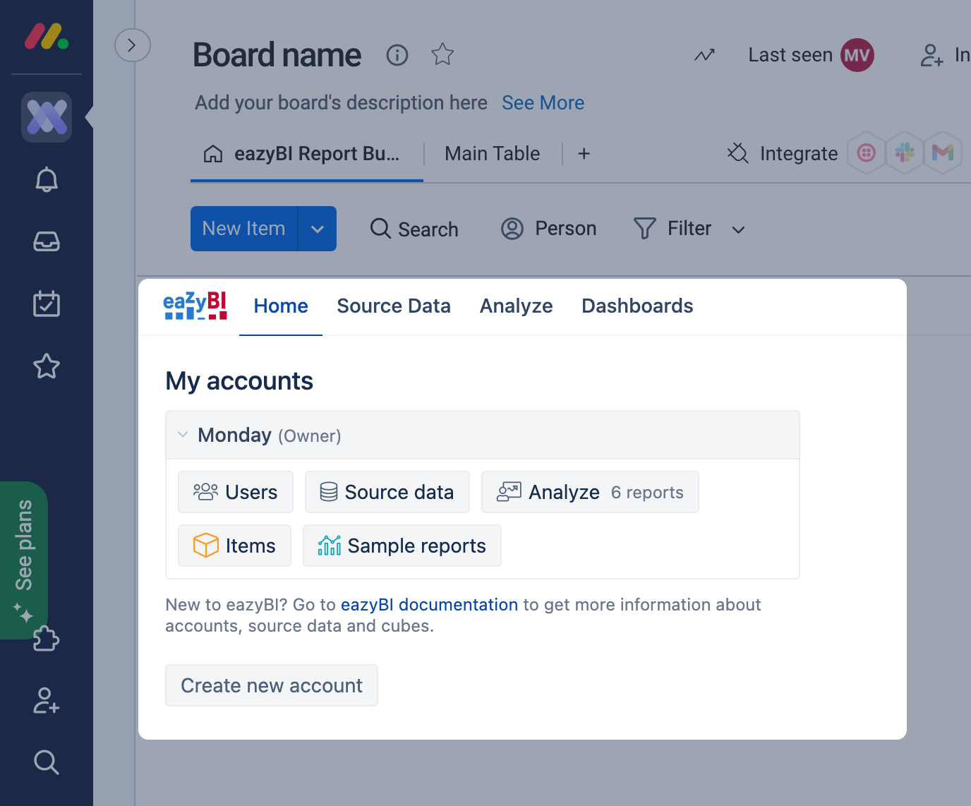Open the eazyBI Source Data tab
971x806 pixels.
393,306
